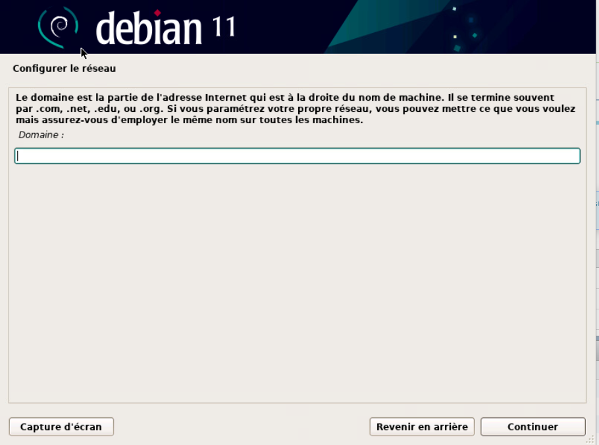This screenshot has height=445, width=599.
Task: Take a screenshot with Capture d'écran
Action: (x=61, y=427)
